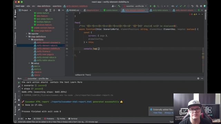Screen dimensions: 221x124
Task: Select the cucumber --profile dev run tab
Action: point(38,79)
